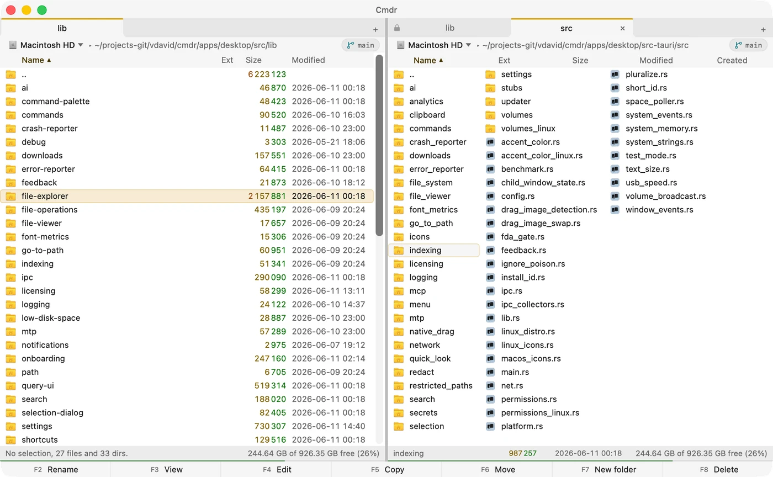Switch to locked lib tab in right pane
The height and width of the screenshot is (477, 773).
click(449, 28)
